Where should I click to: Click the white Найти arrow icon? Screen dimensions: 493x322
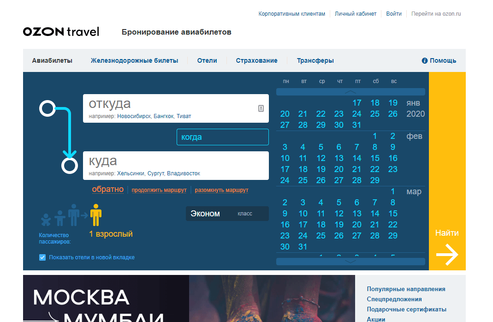click(x=447, y=255)
